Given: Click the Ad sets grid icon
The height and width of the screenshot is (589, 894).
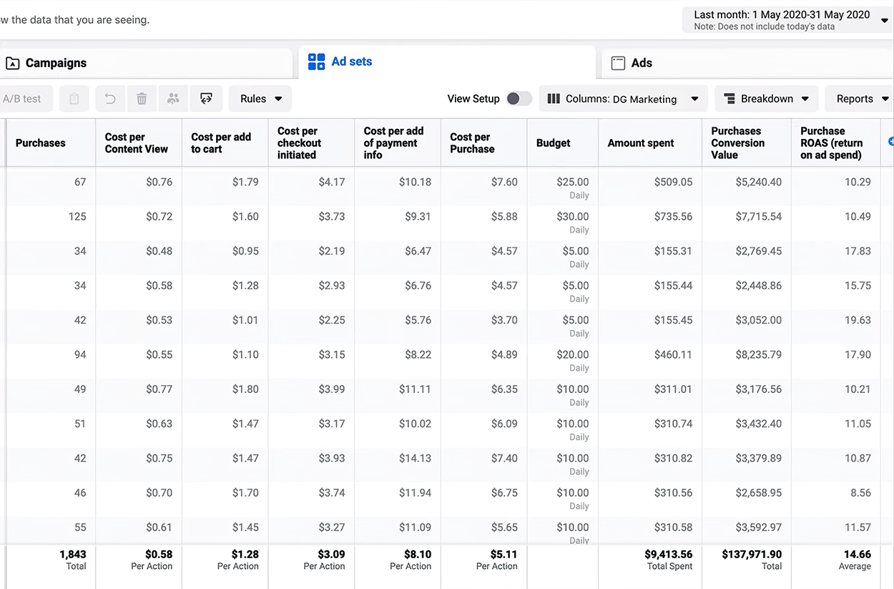Looking at the screenshot, I should [x=316, y=62].
